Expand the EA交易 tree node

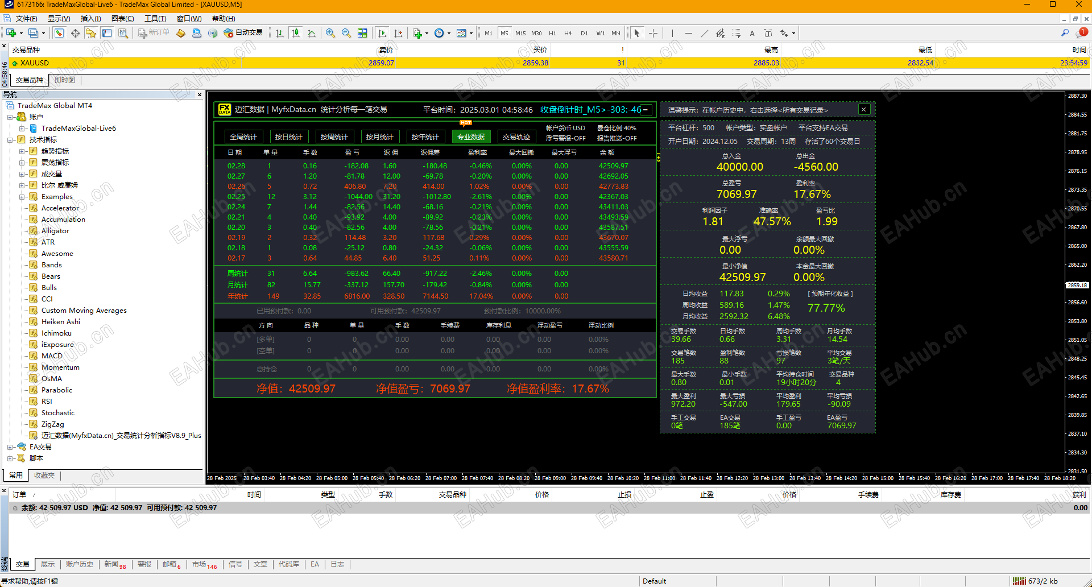pyautogui.click(x=10, y=447)
